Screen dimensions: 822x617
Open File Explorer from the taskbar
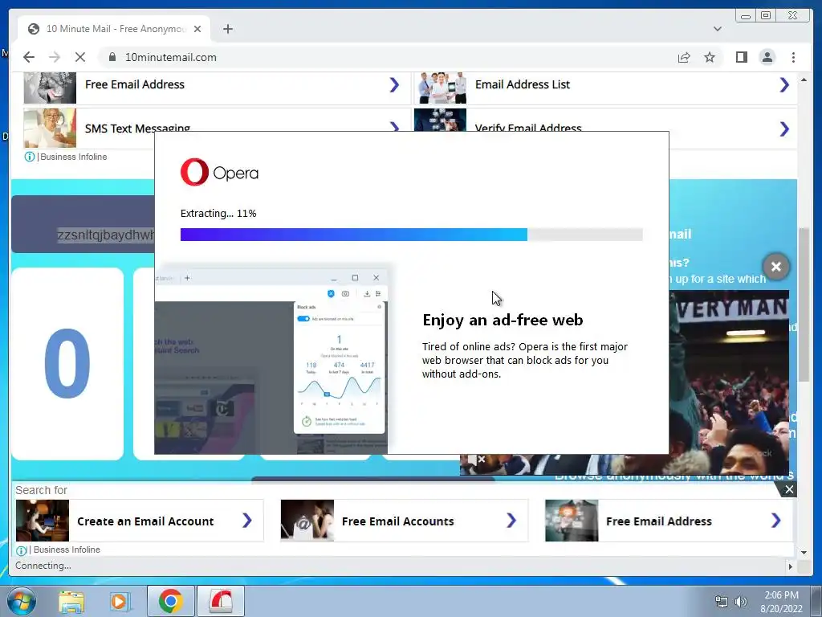point(71,601)
